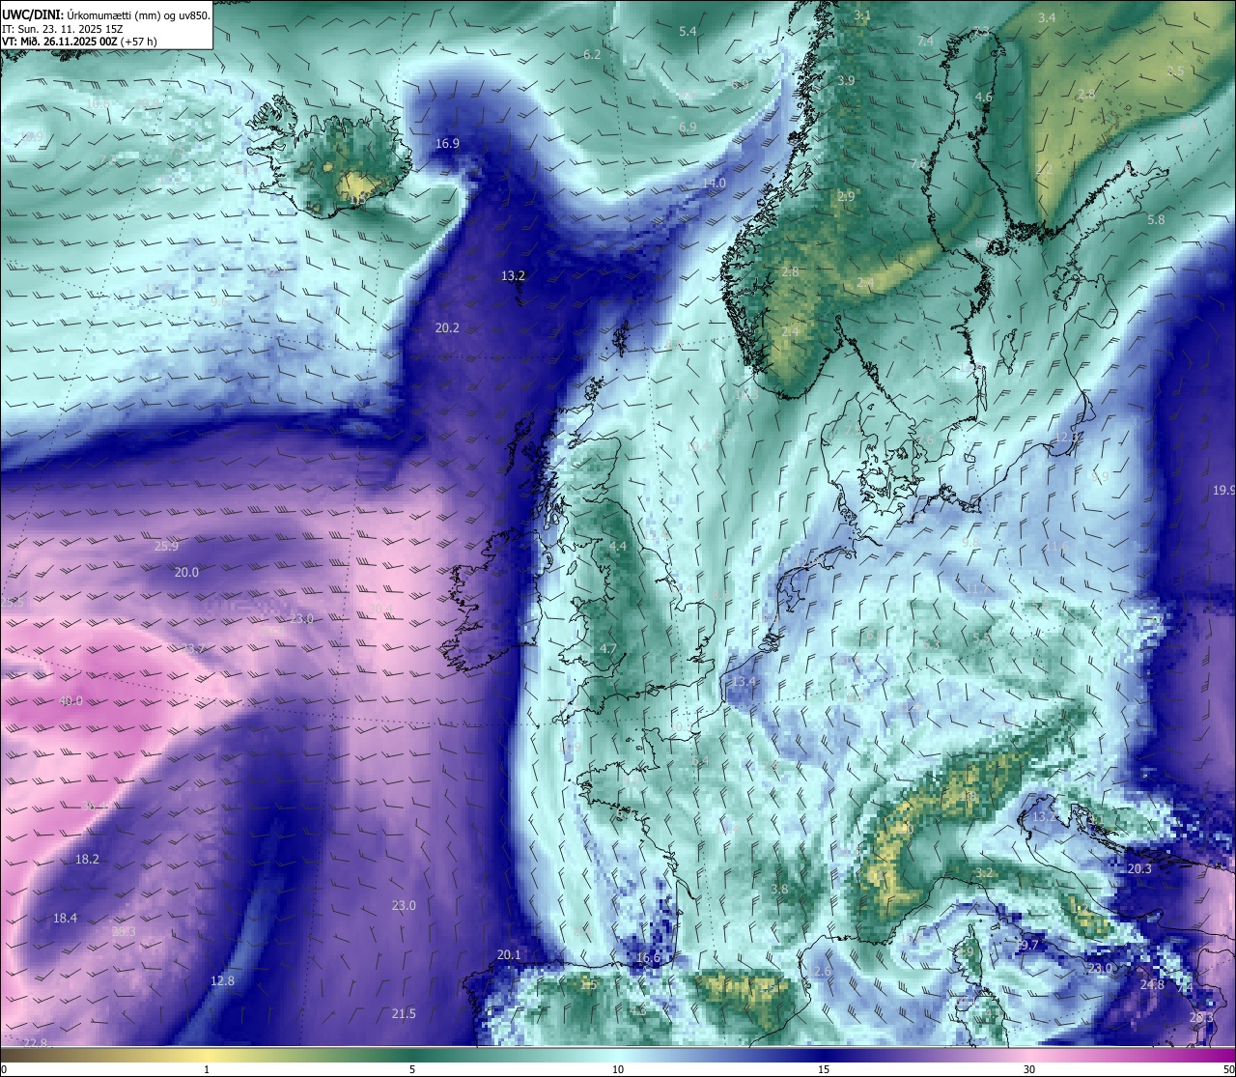Image resolution: width=1236 pixels, height=1077 pixels.
Task: Click the precipitable-water colour scale bar
Action: (x=618, y=1054)
